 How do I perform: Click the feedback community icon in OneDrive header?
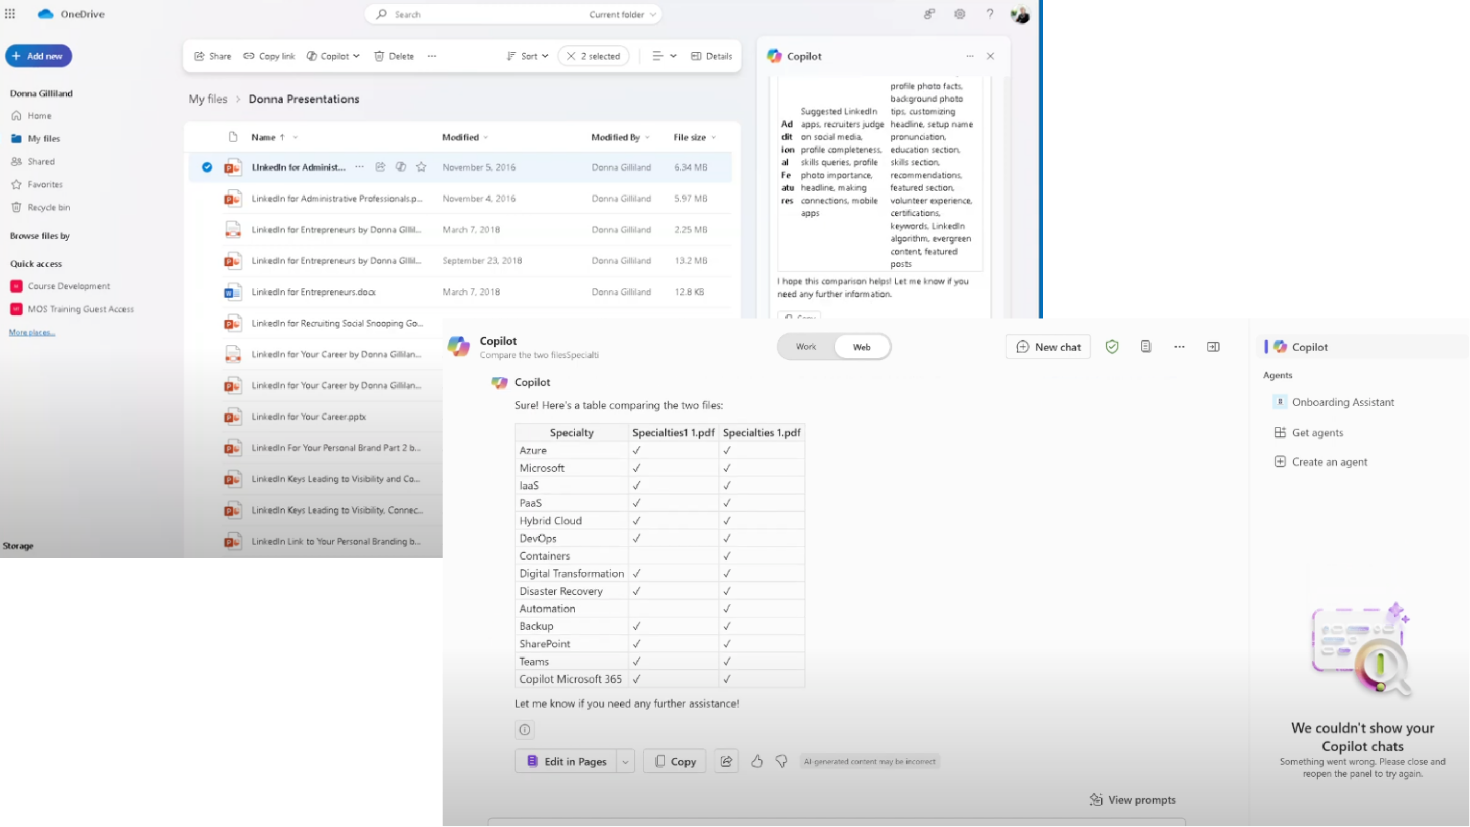coord(929,14)
